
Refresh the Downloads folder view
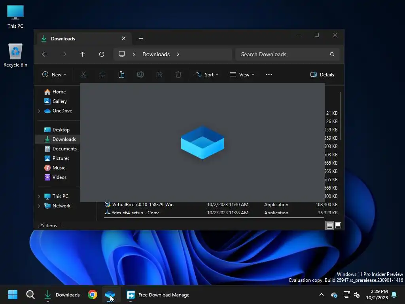pyautogui.click(x=102, y=54)
